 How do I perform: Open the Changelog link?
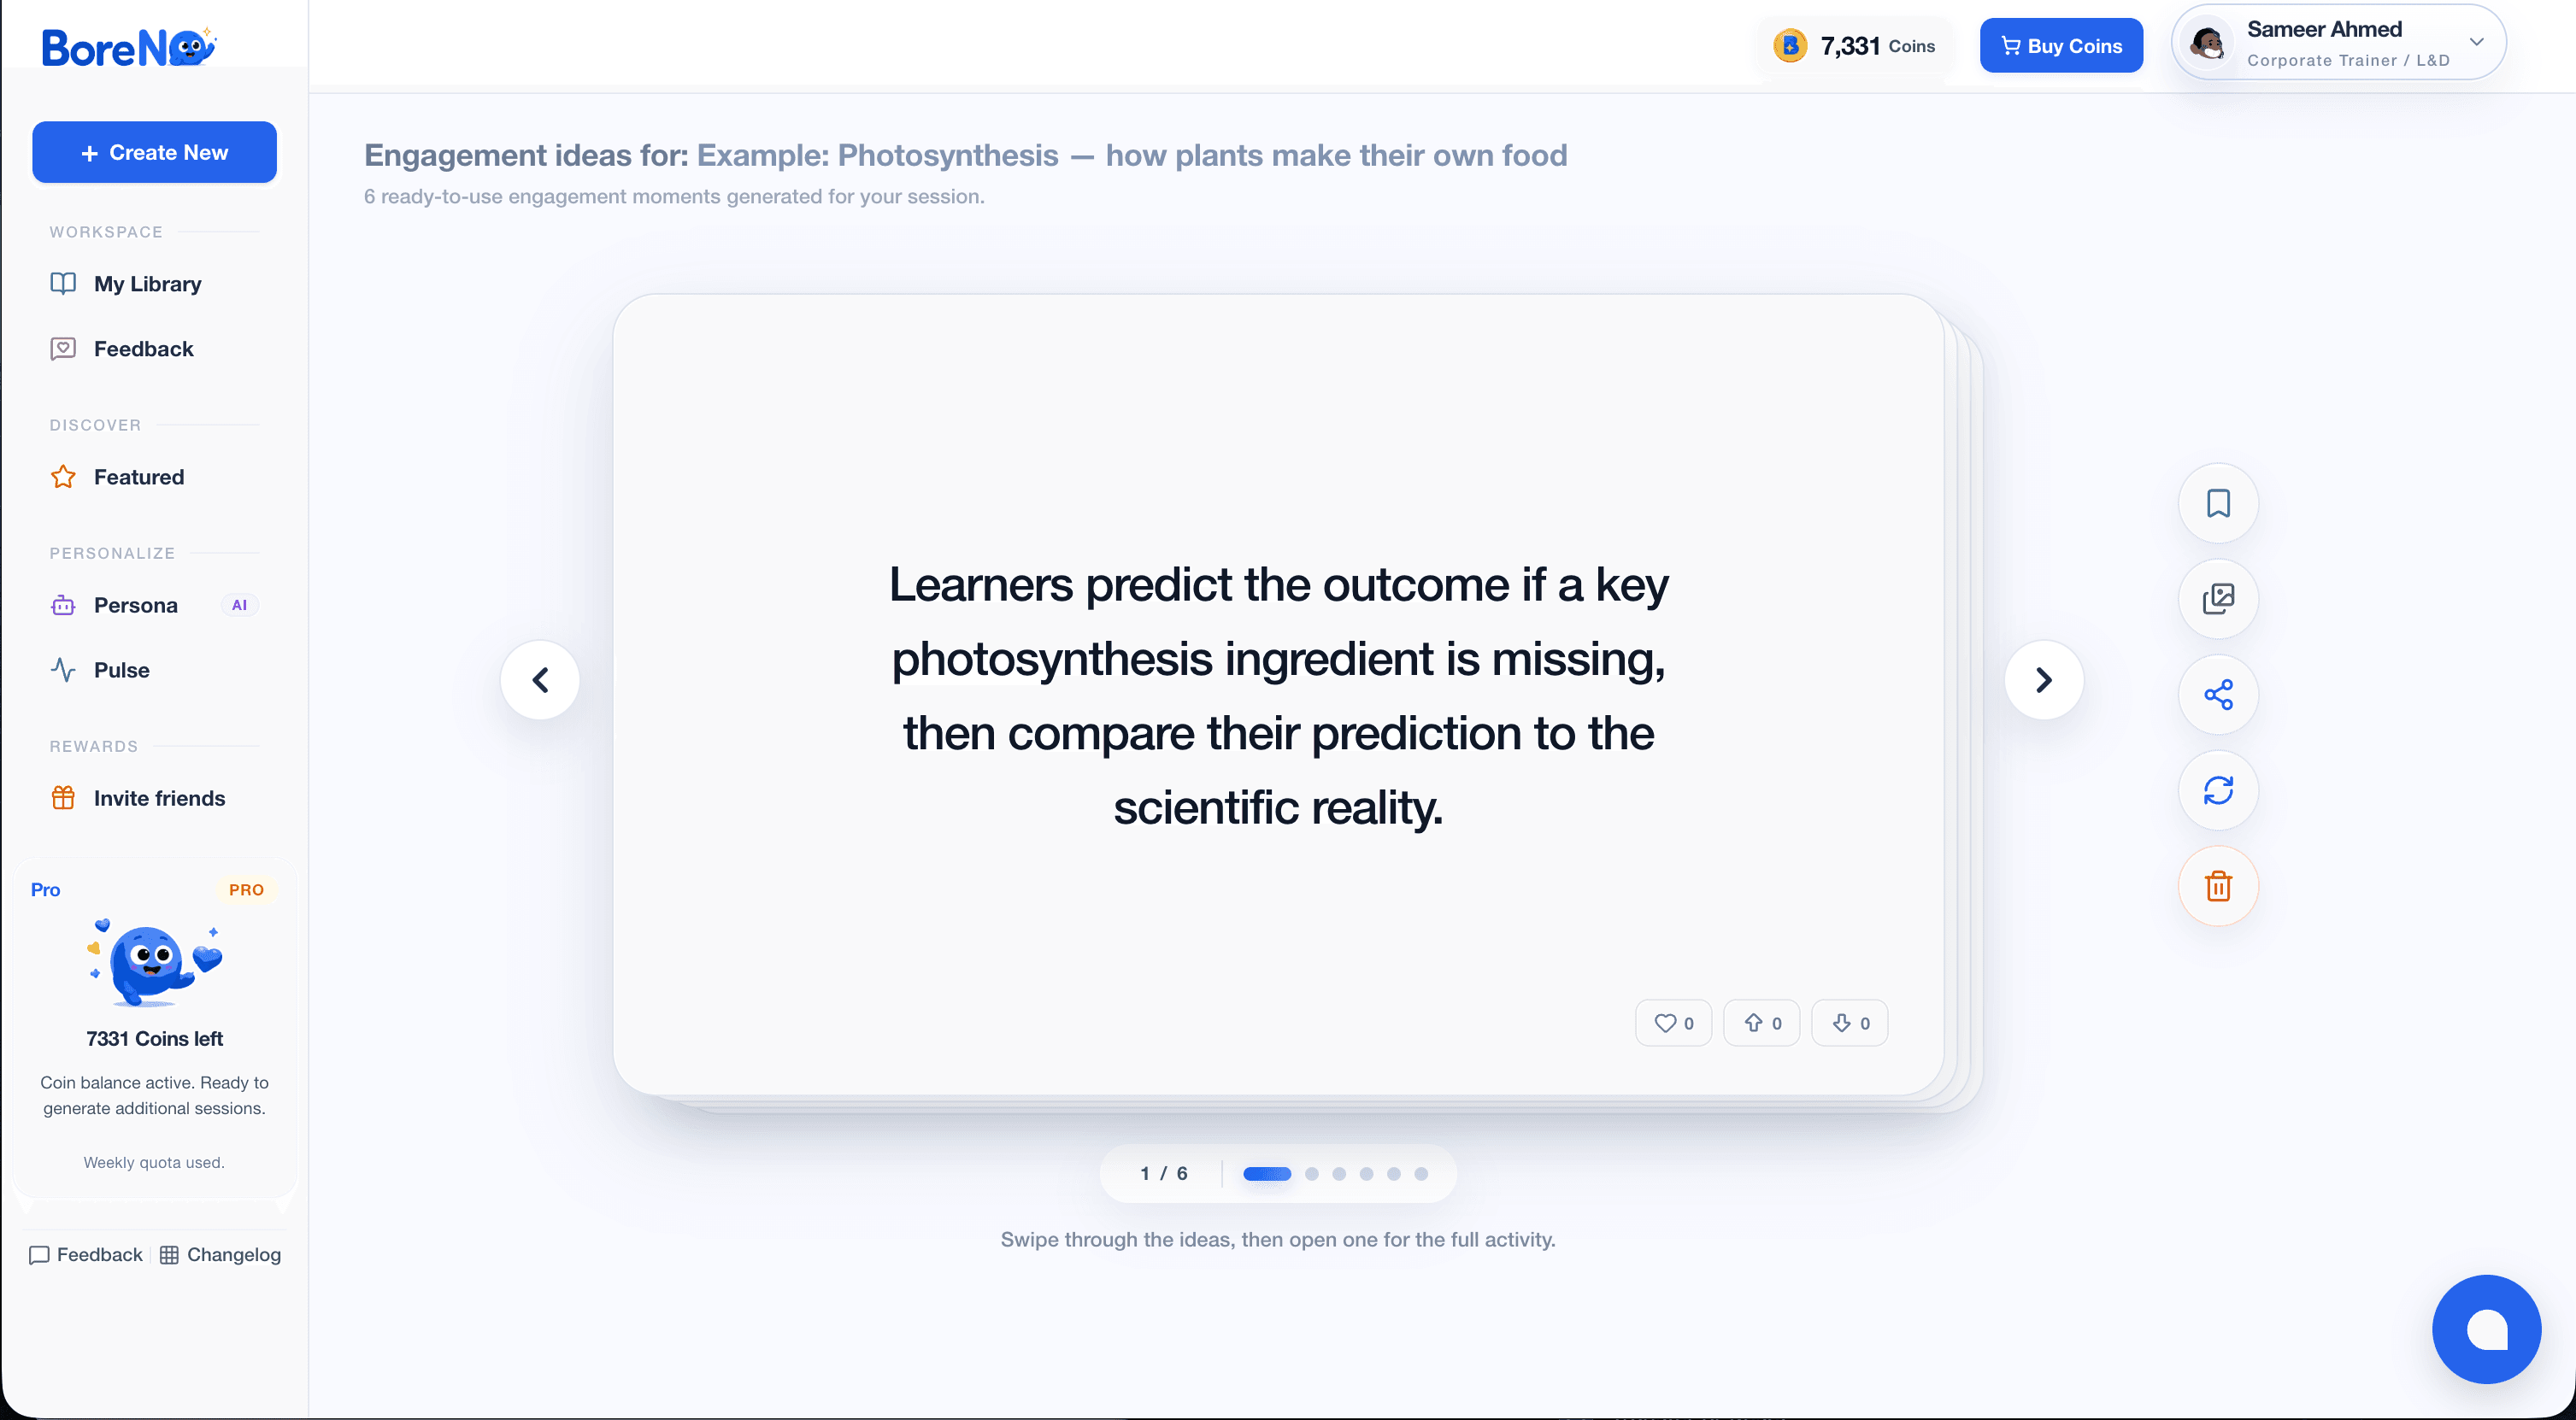click(221, 1255)
